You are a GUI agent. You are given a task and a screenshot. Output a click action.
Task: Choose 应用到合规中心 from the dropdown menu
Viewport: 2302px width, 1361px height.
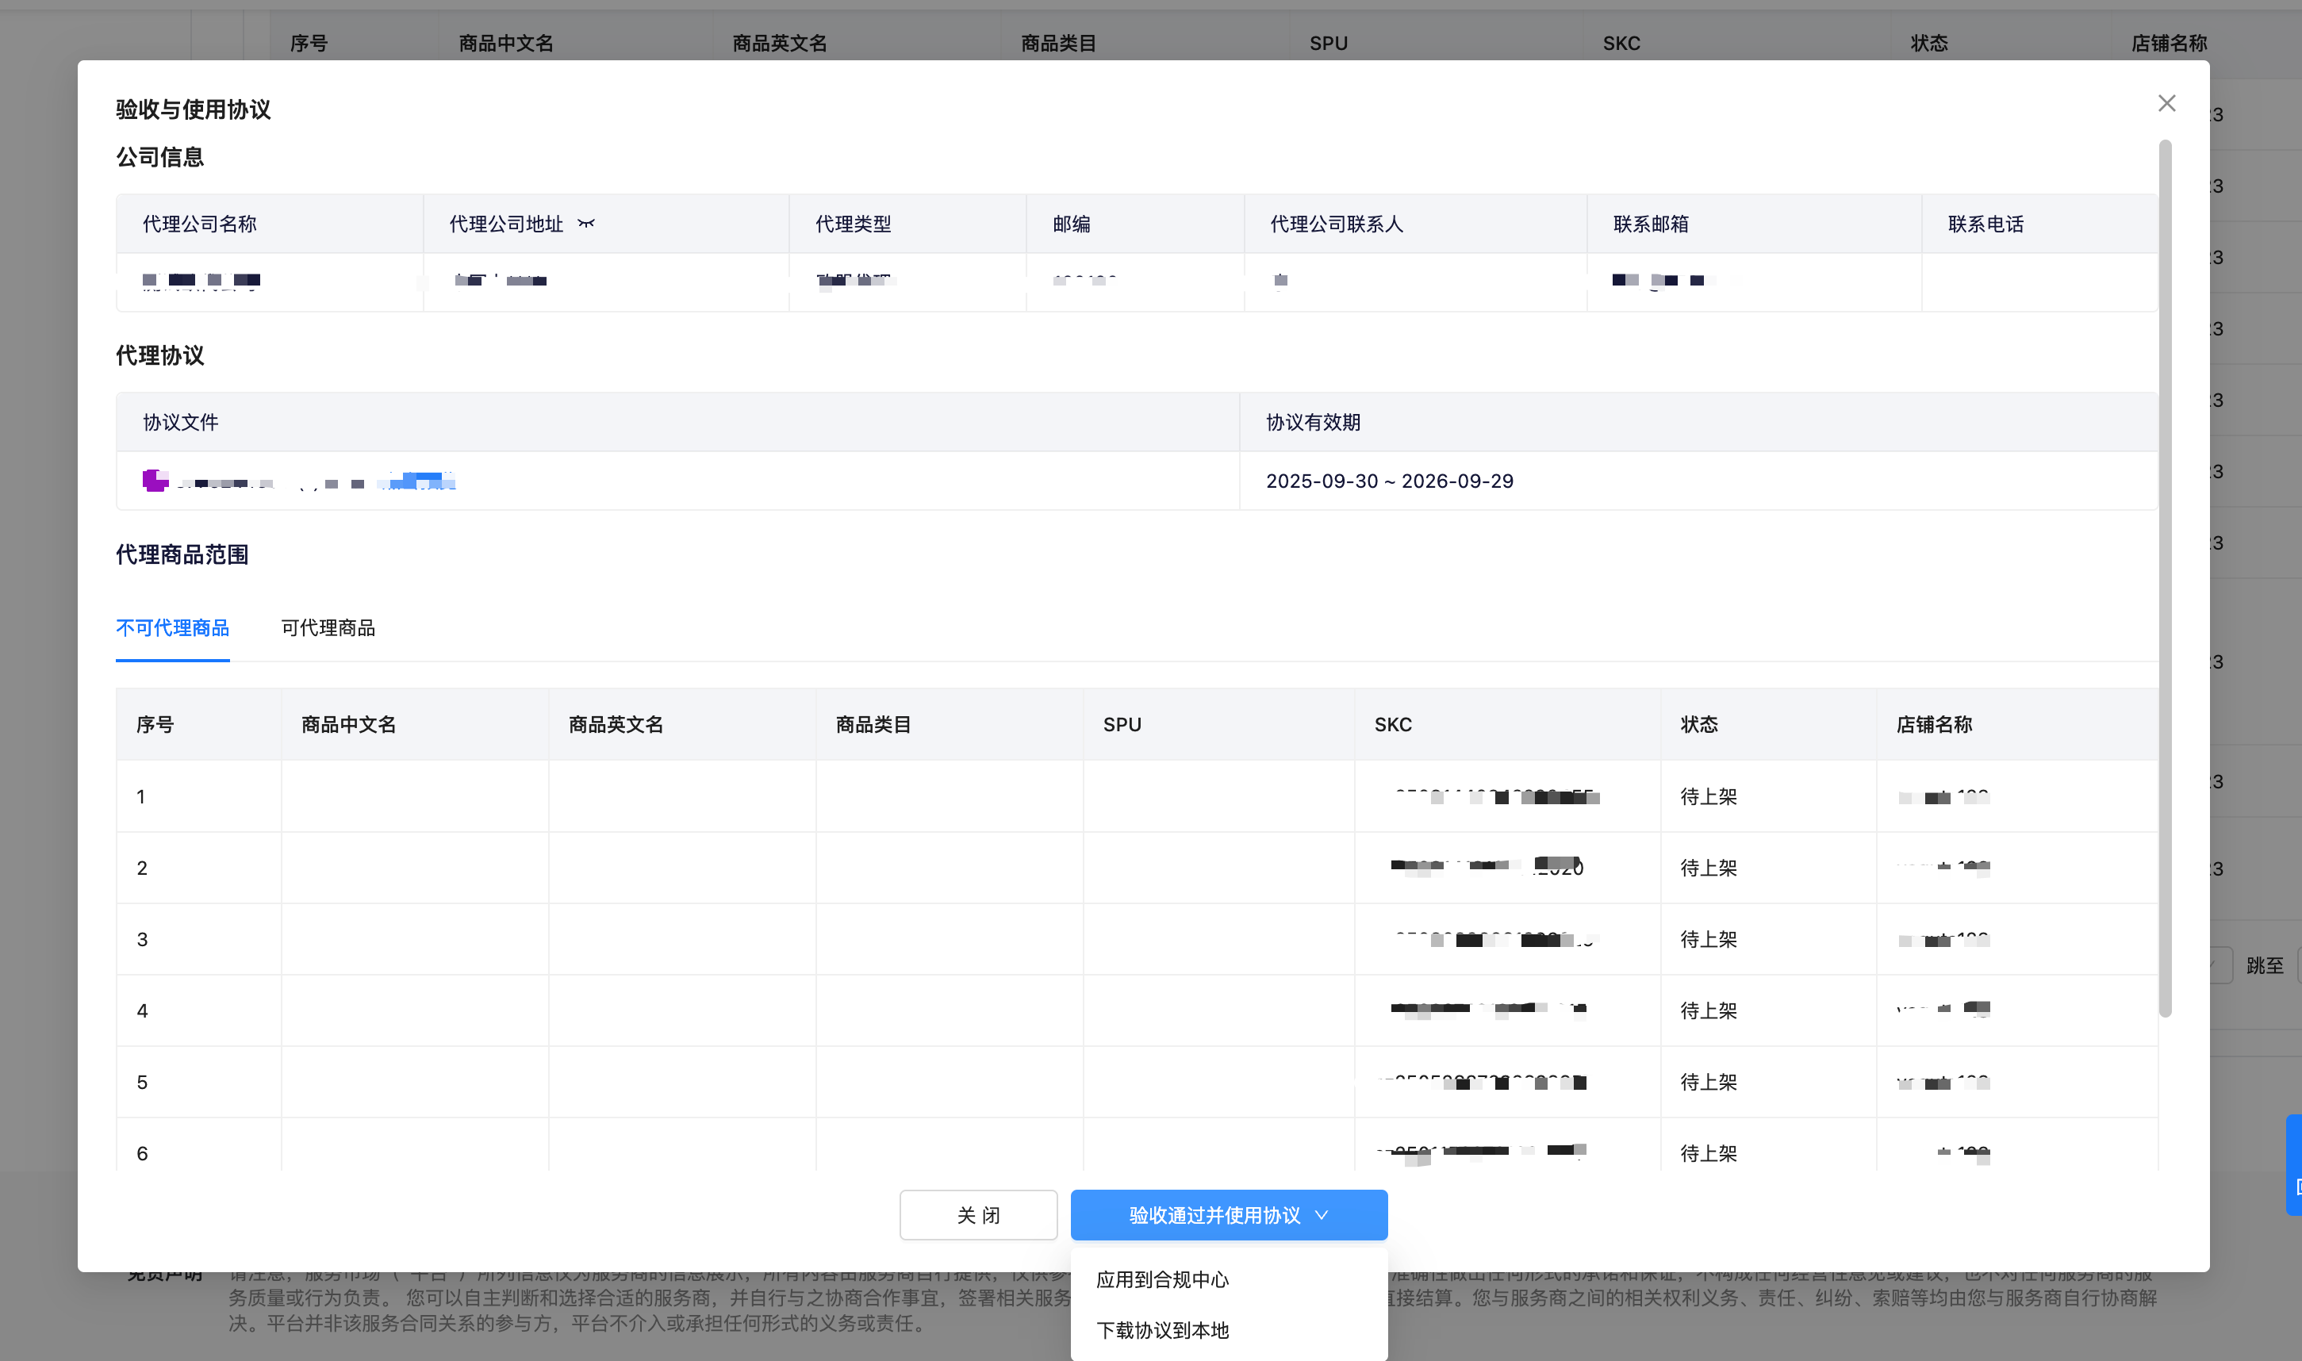tap(1162, 1279)
